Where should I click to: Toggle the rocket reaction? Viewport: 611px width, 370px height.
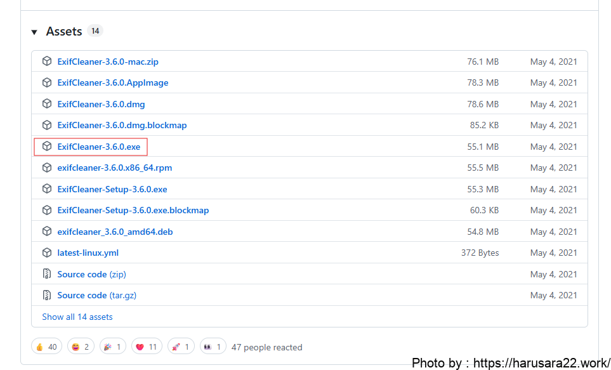pos(181,347)
